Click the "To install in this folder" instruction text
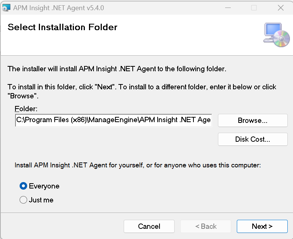Image resolution: width=293 pixels, height=239 pixels. click(142, 87)
